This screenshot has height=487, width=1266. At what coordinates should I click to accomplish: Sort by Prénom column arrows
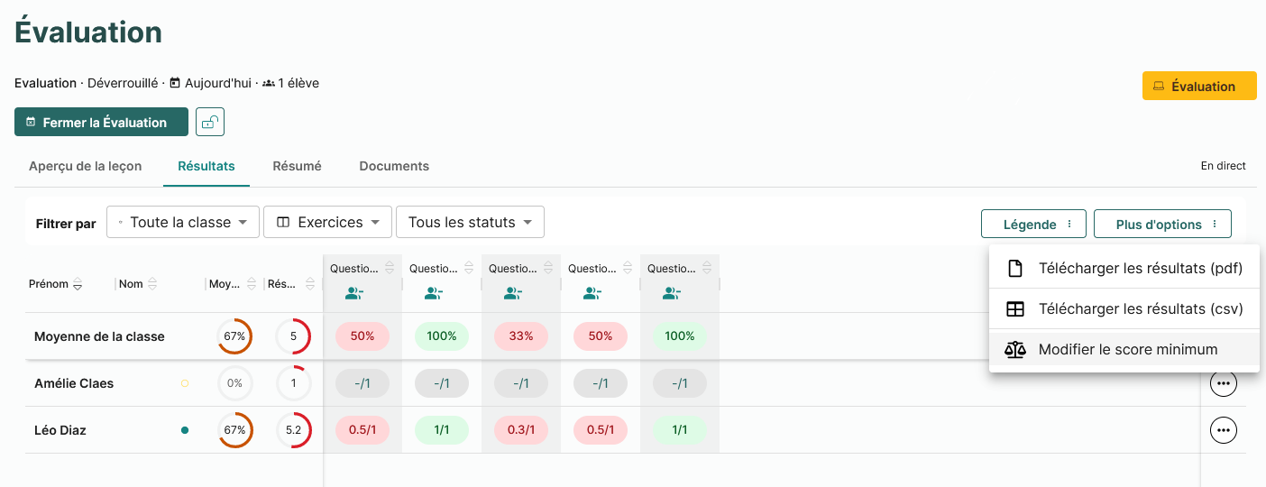pyautogui.click(x=78, y=284)
